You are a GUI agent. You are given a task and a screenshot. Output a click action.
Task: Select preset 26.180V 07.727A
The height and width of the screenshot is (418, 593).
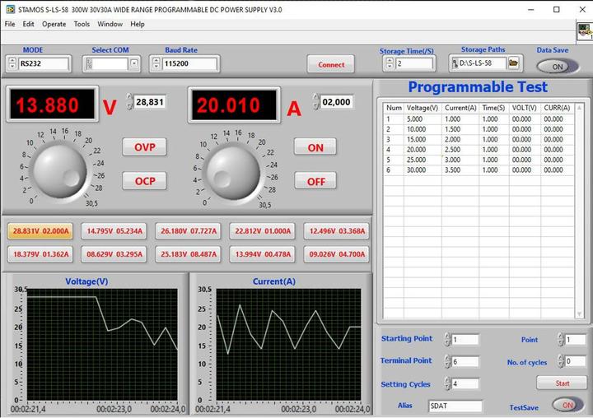tap(189, 231)
